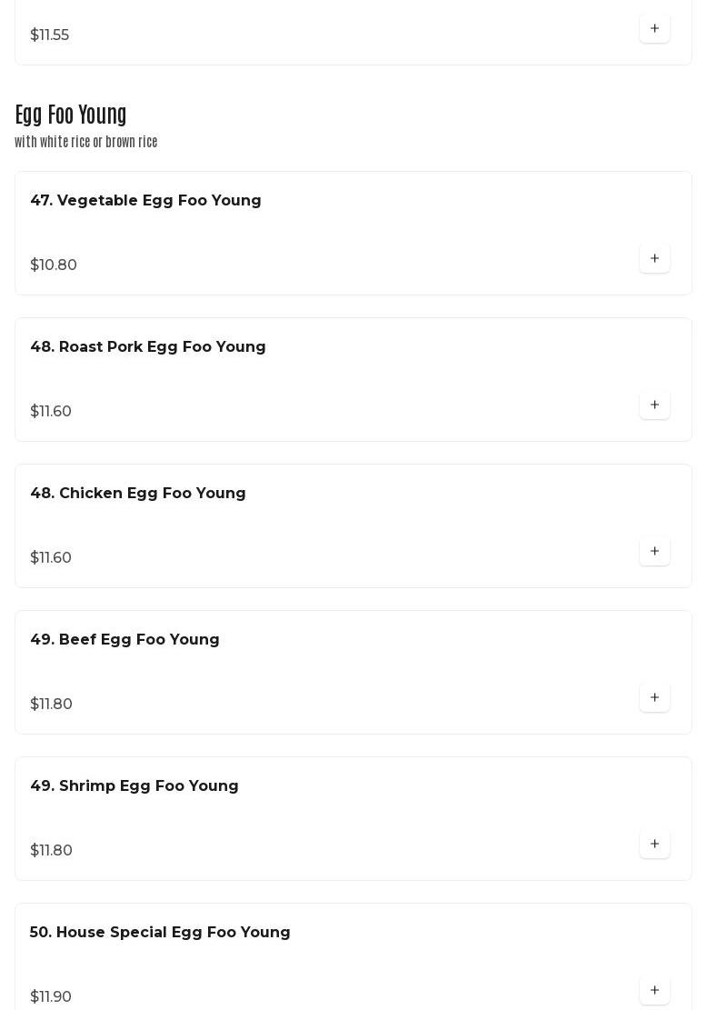Click the $11.80 price of Beef Egg Foo Young

click(51, 705)
